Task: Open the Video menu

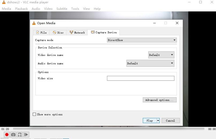Action: 48,9
